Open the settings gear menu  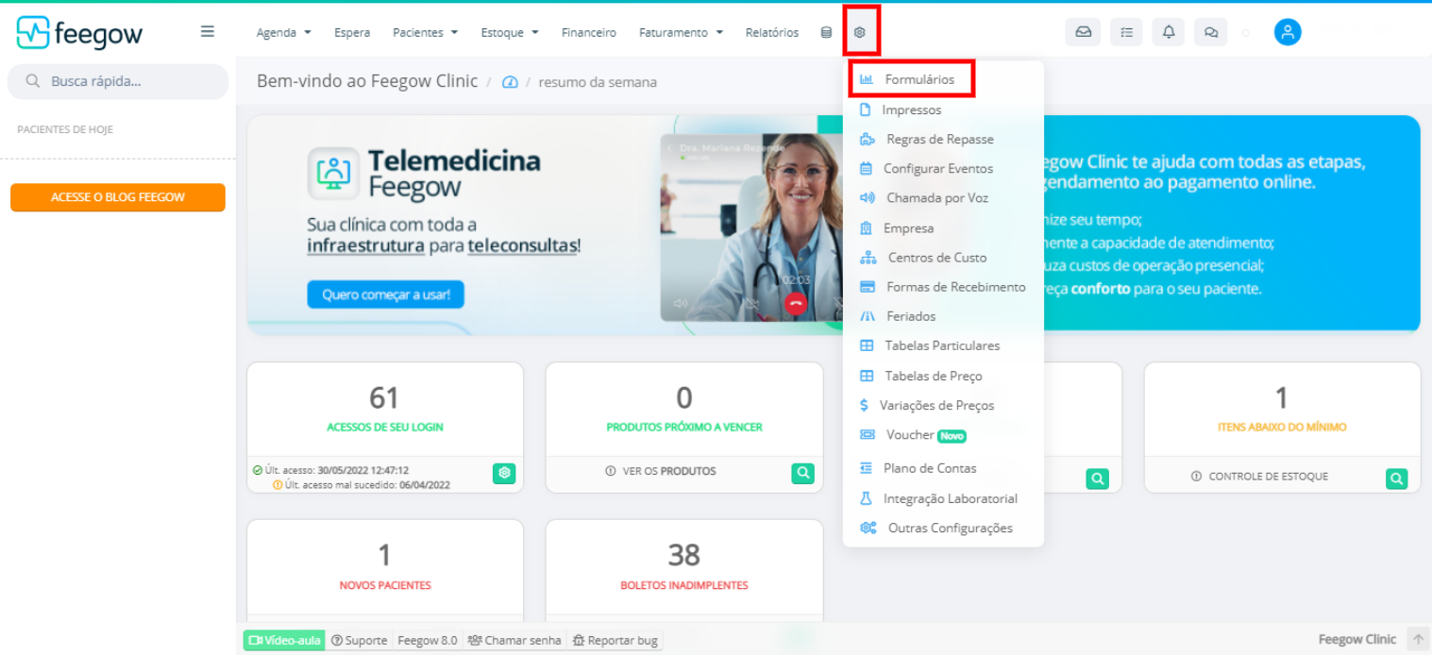[x=860, y=32]
